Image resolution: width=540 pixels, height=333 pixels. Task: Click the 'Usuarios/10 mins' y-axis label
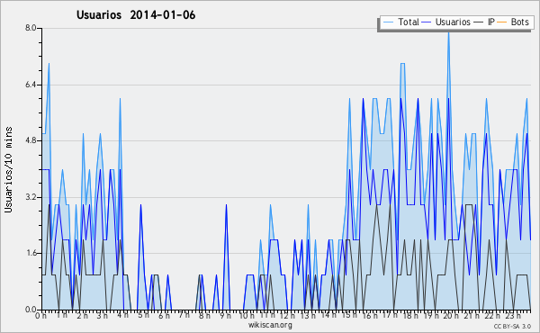click(x=8, y=169)
